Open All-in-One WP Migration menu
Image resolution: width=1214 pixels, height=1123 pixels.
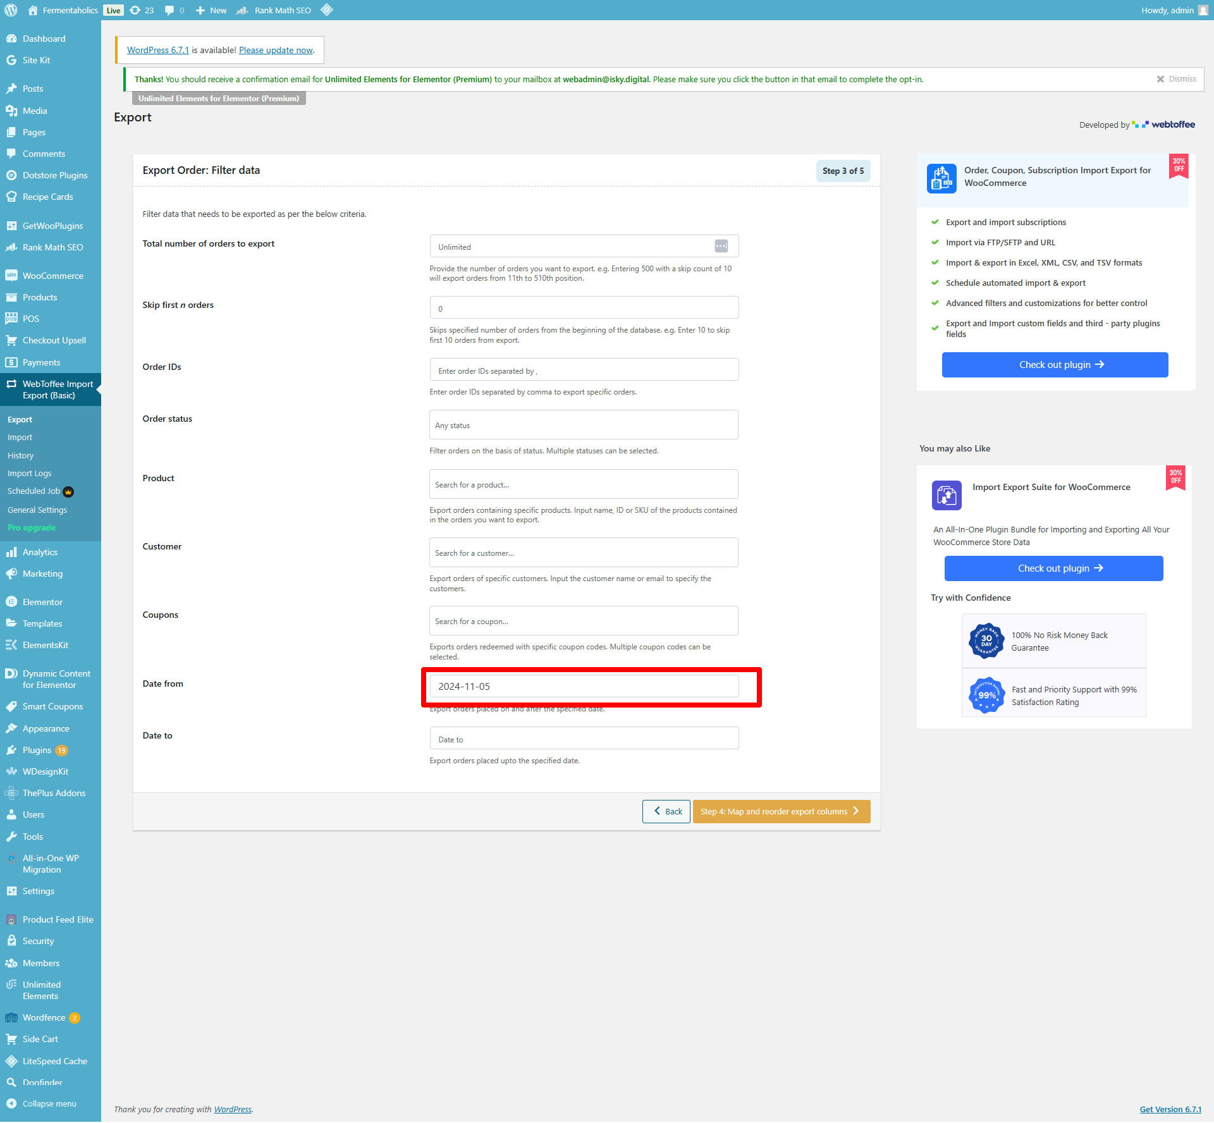(x=51, y=864)
